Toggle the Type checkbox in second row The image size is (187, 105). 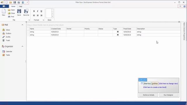click(118, 35)
